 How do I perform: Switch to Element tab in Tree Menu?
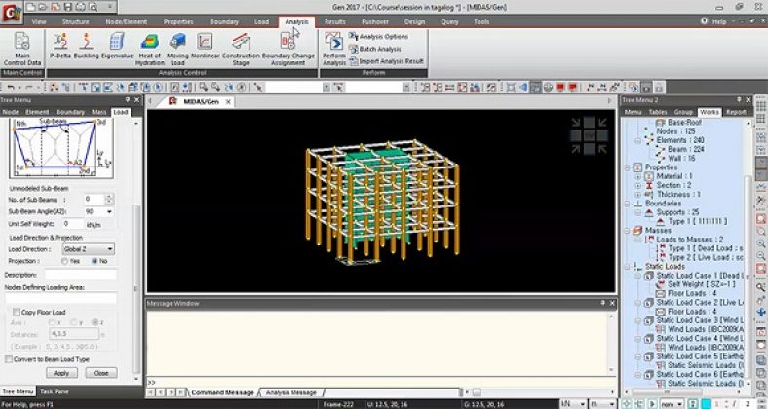[37, 112]
